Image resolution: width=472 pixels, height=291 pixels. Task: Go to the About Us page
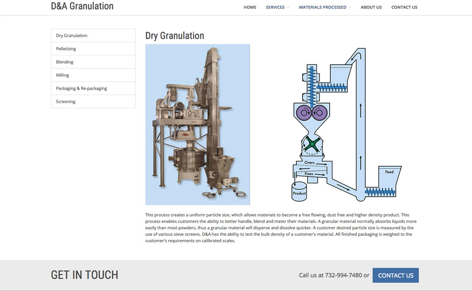(x=371, y=7)
